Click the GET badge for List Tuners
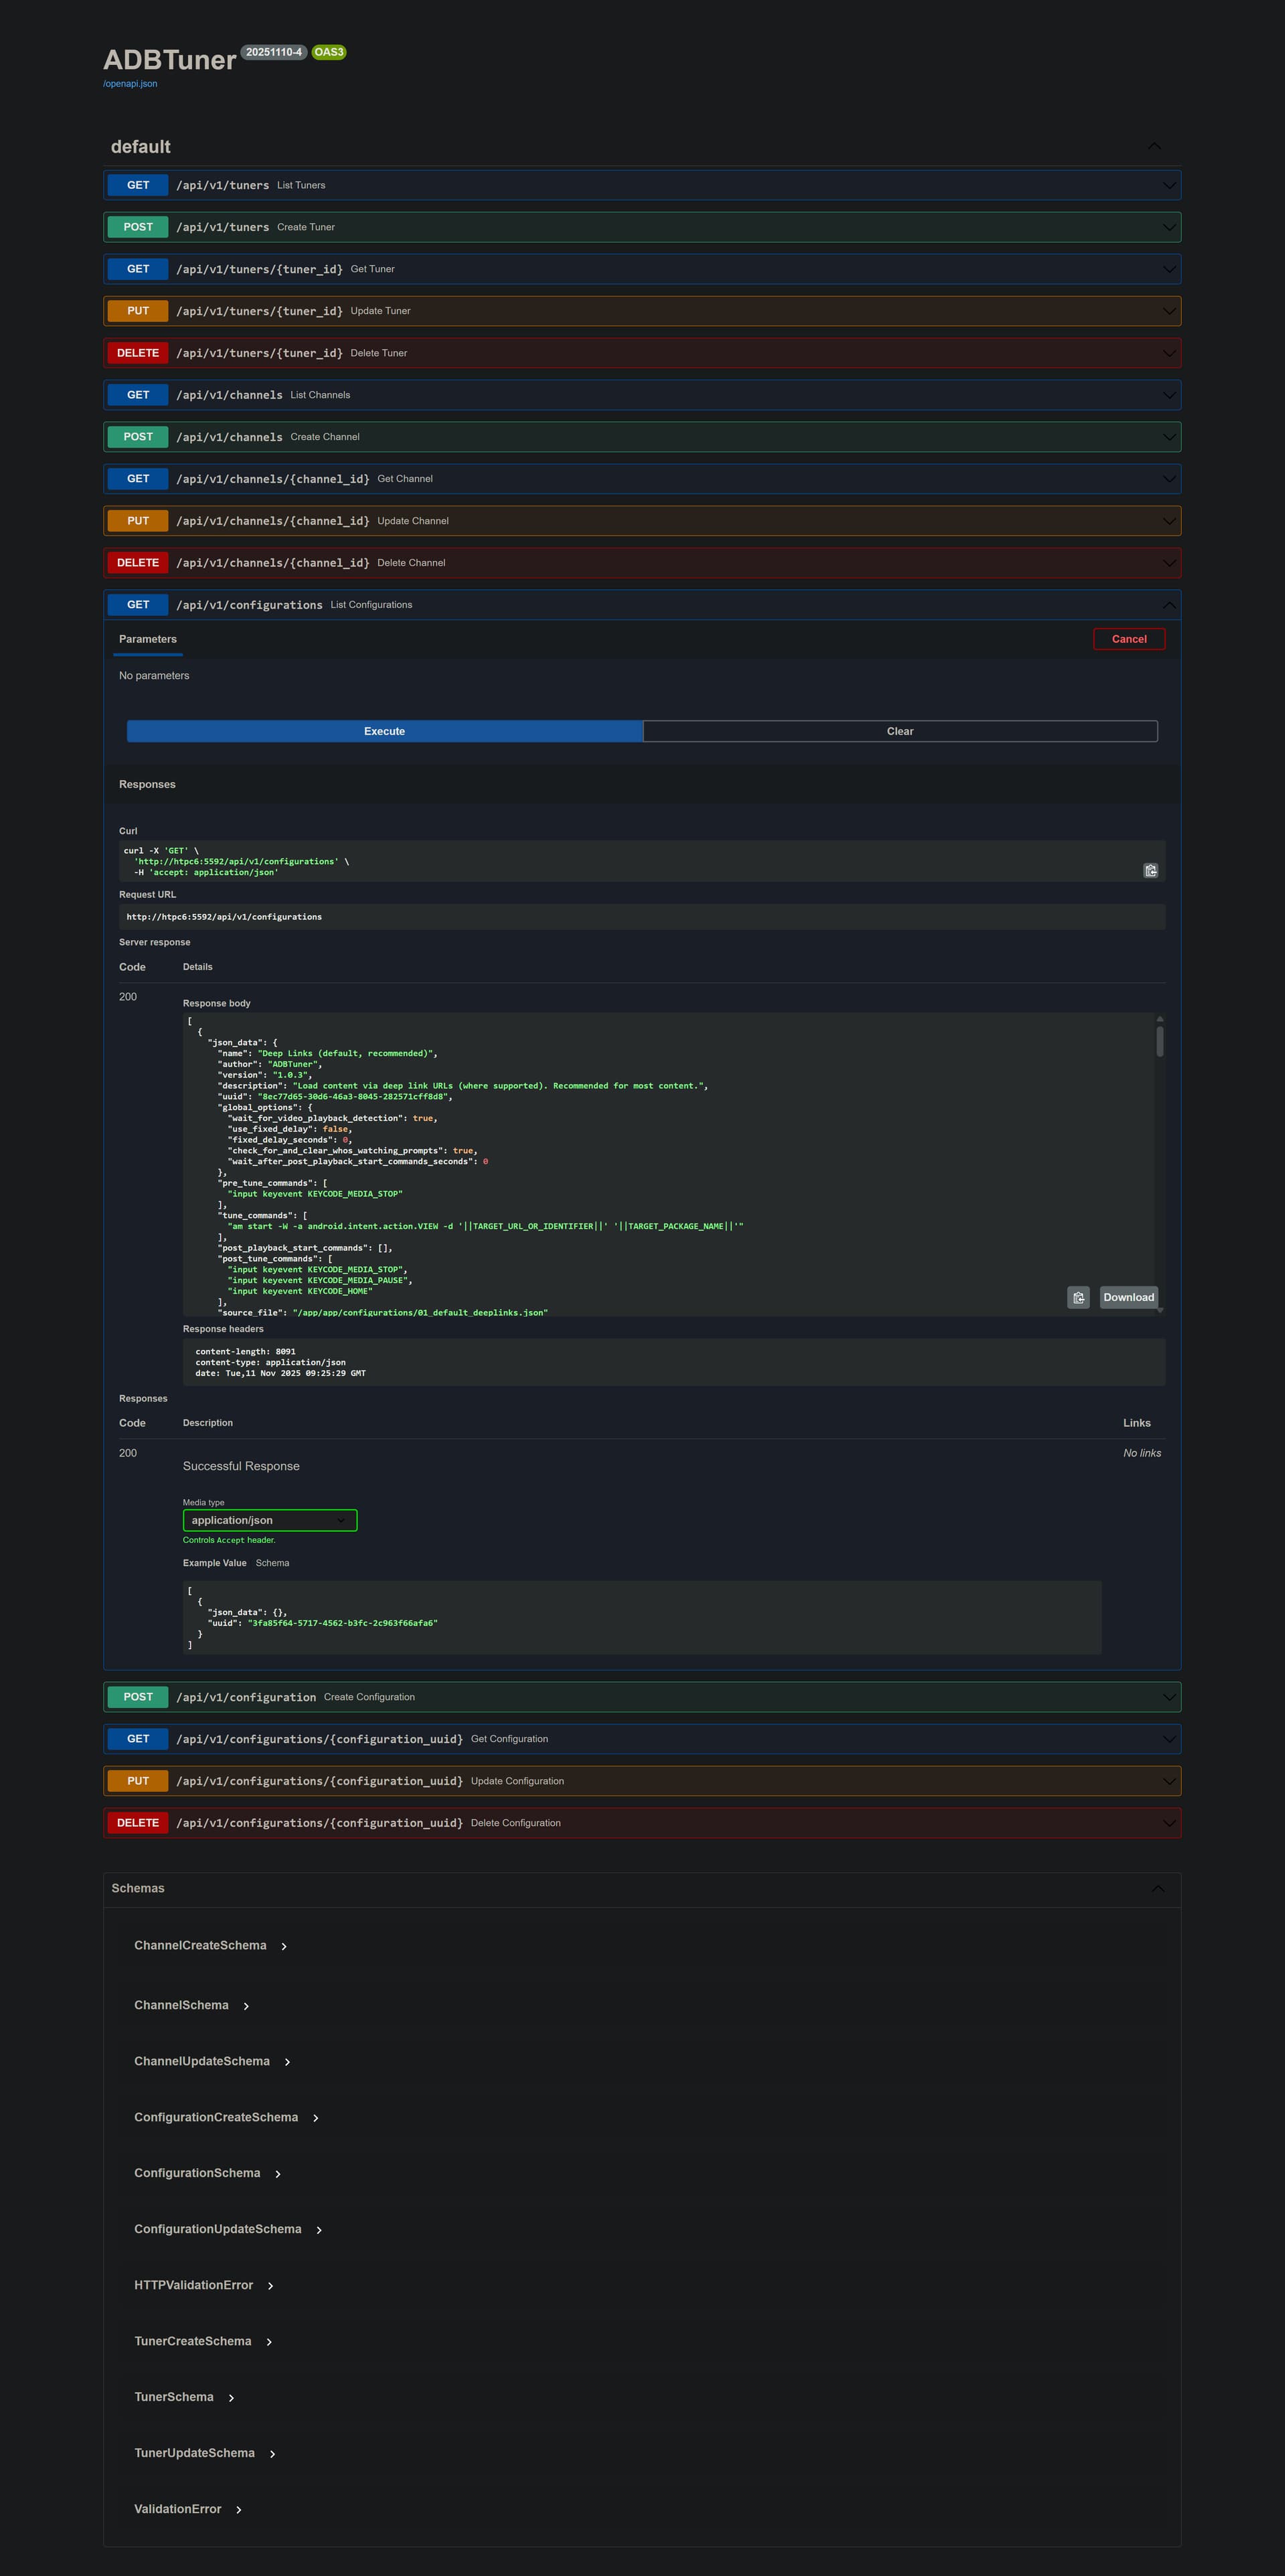Screen dimensions: 1285x2576 [138, 185]
